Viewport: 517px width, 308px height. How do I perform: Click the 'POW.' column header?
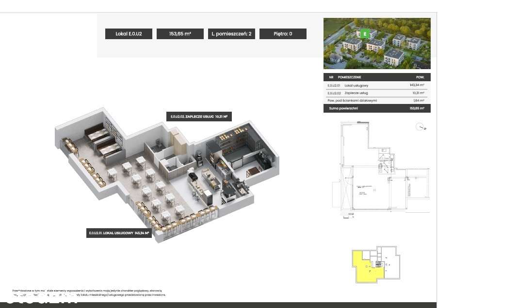click(420, 77)
